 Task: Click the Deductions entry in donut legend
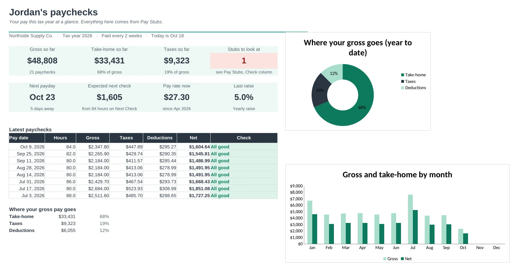tap(414, 88)
